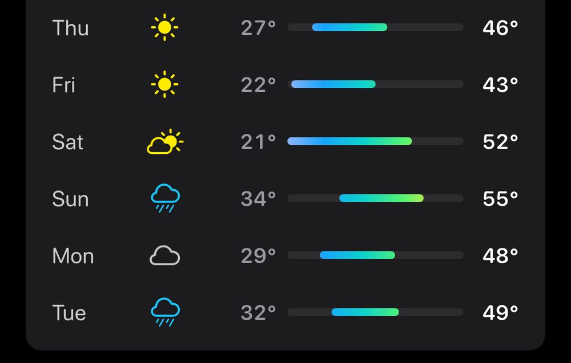This screenshot has height=363, width=571.
Task: Select the Thu forecast row label
Action: point(71,27)
